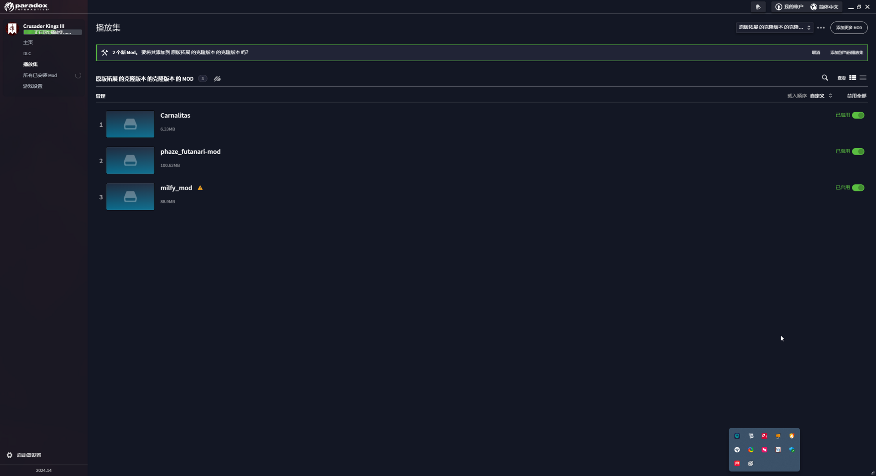Click the hide-icon next to mod count
Screen dimensions: 876x476
(x=217, y=79)
